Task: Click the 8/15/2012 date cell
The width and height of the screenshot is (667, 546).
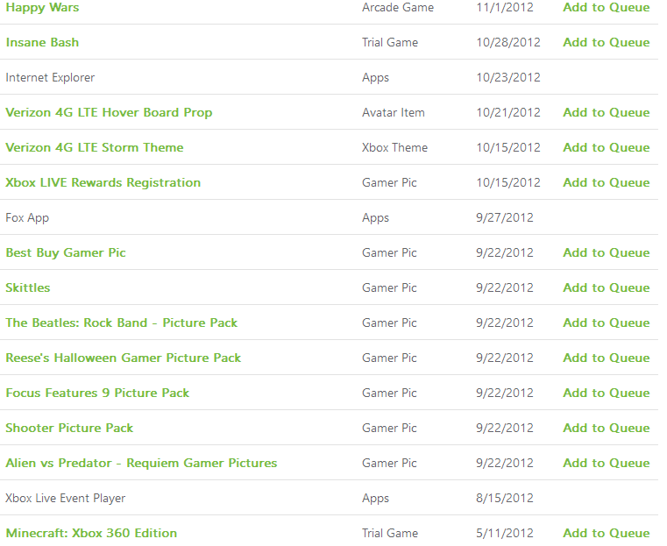Action: click(505, 499)
